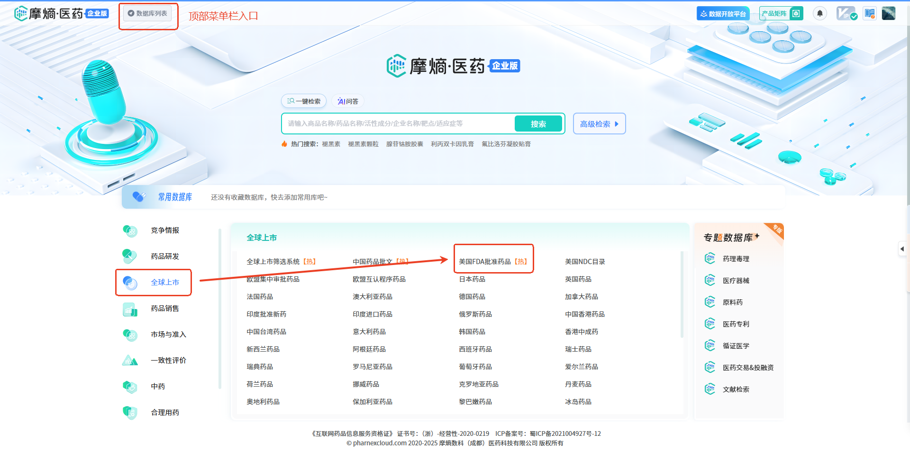This screenshot has width=910, height=451.
Task: Open 英国药品 database
Action: click(578, 279)
